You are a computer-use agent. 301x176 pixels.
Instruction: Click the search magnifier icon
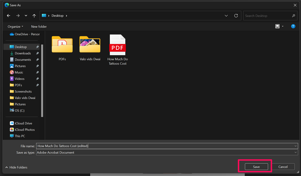coord(293,16)
